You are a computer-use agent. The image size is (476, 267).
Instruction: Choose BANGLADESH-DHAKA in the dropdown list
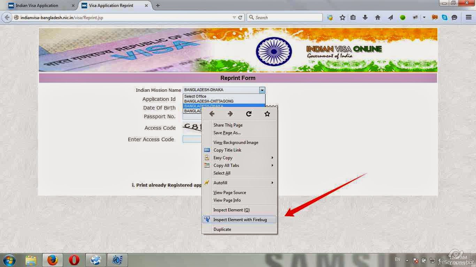click(x=224, y=106)
